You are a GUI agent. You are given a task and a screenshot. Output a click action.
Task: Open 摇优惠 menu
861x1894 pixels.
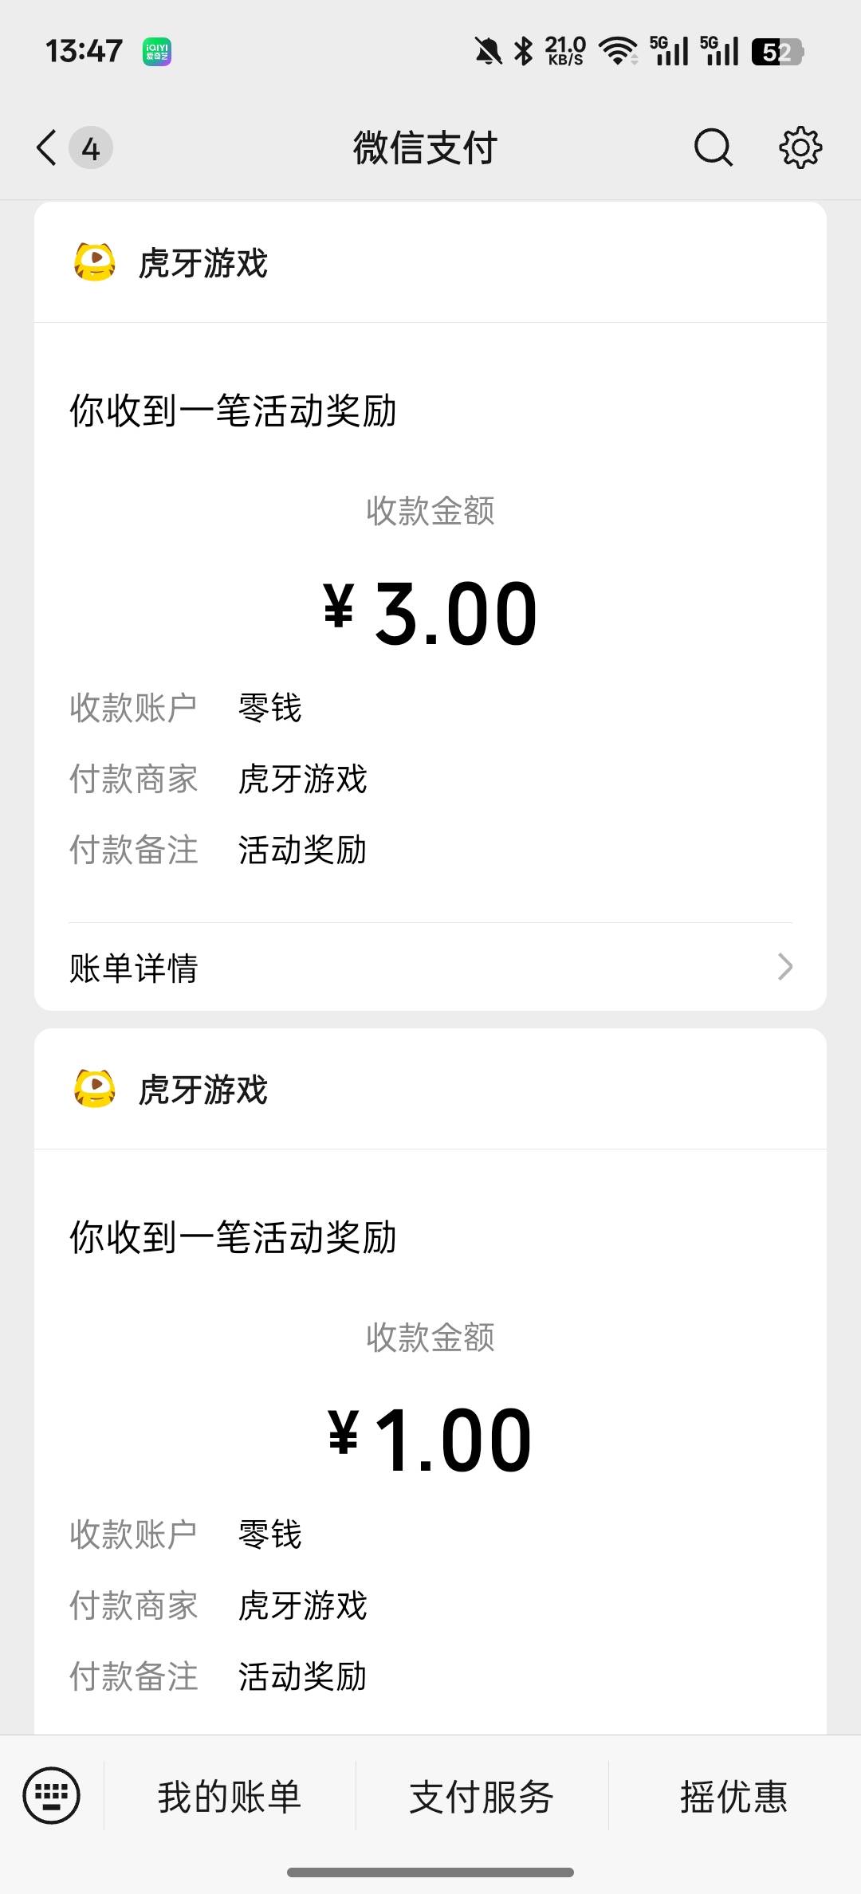click(733, 1797)
